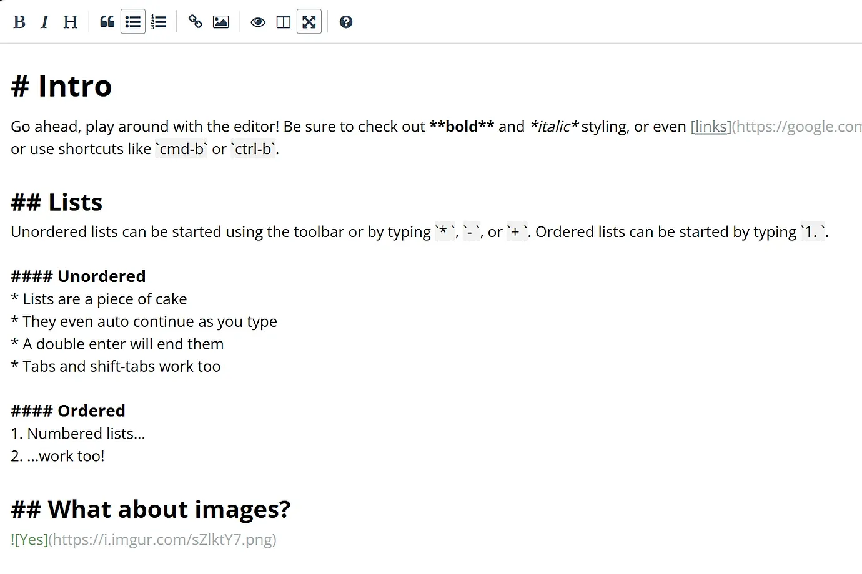Insert a heading using the H icon
862x574 pixels.
(x=70, y=21)
